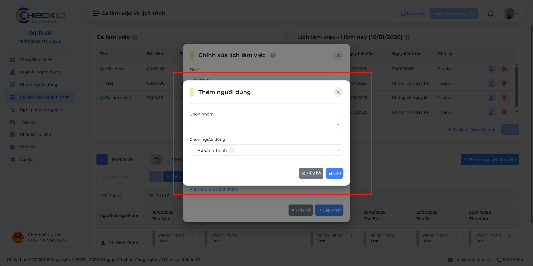The height and width of the screenshot is (266, 533).
Task: Close the Chỉnh sửa lịch làm việc dialog
Action: pos(338,55)
